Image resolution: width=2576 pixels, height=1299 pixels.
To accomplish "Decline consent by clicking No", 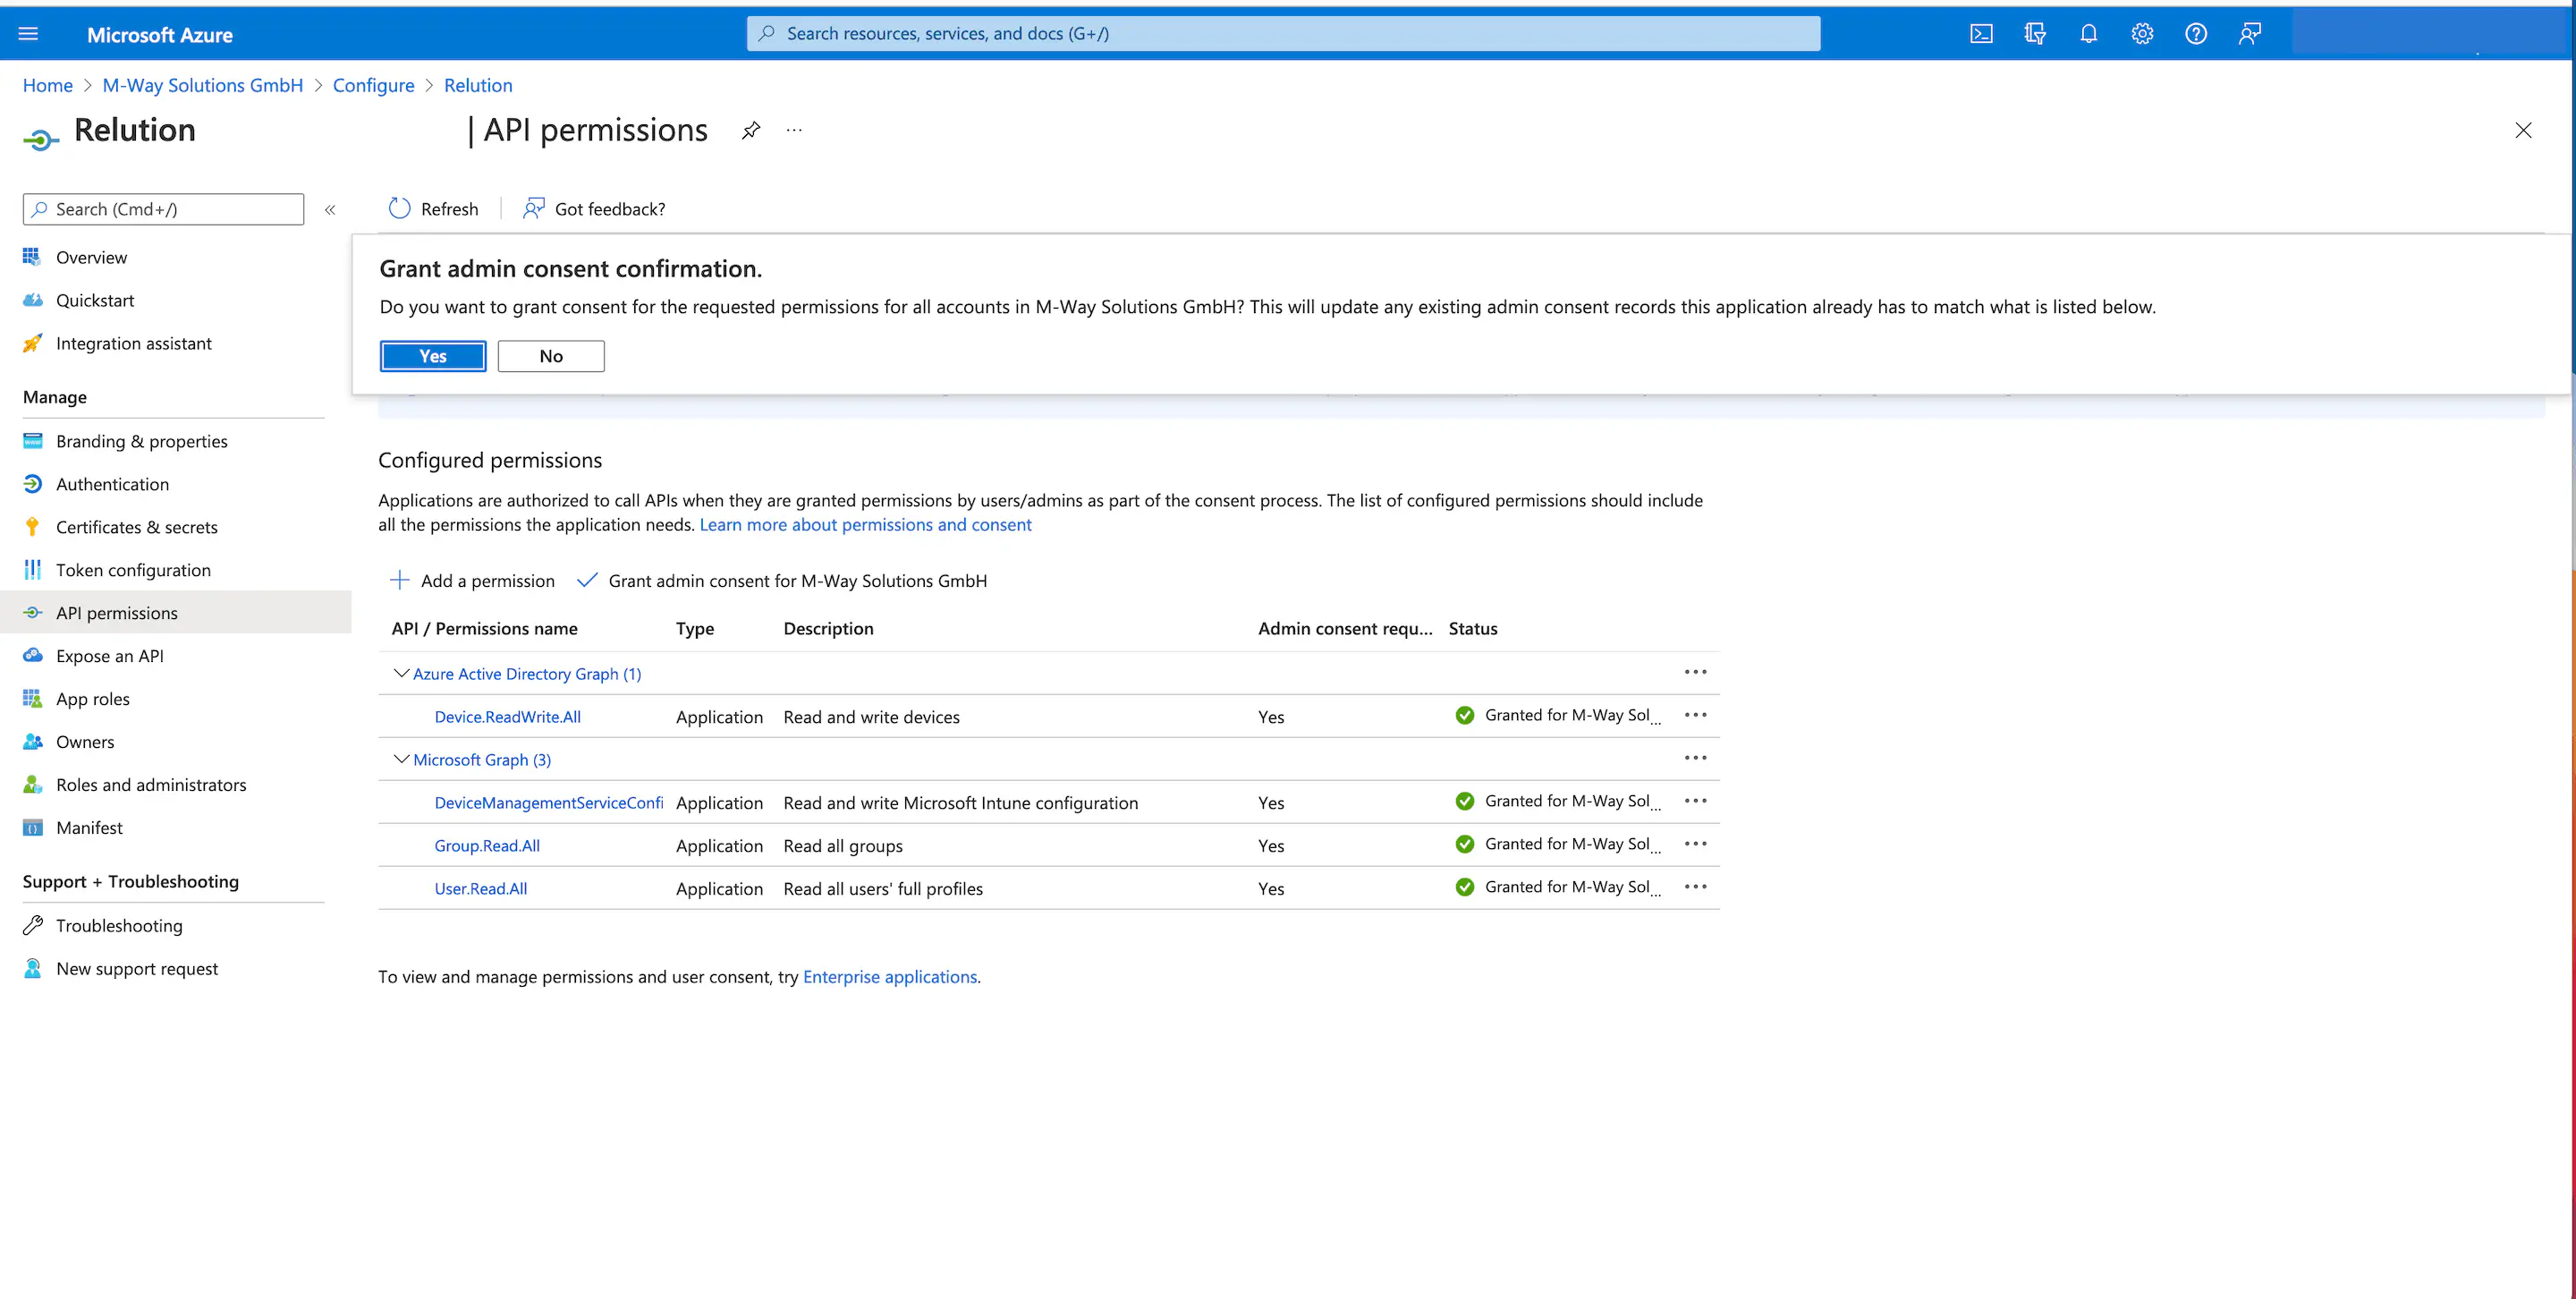I will (551, 356).
